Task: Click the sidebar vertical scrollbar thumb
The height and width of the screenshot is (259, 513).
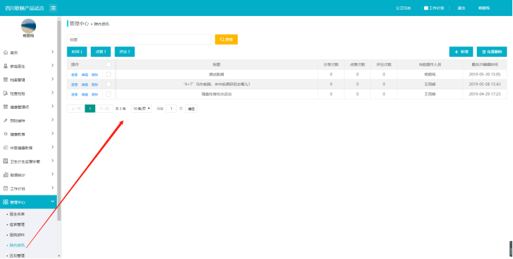Action: pyautogui.click(x=59, y=121)
